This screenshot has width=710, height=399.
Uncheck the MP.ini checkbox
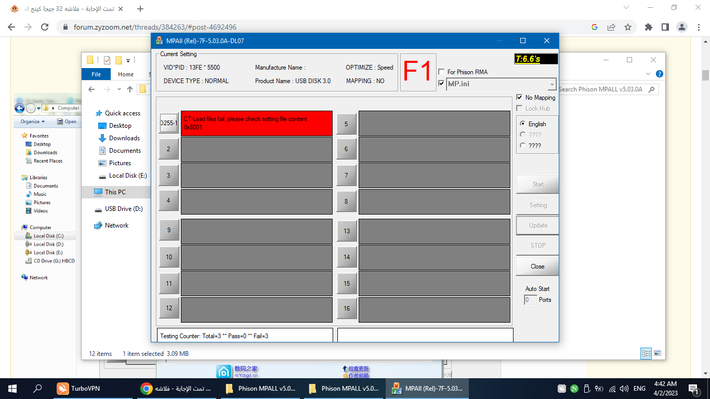441,83
